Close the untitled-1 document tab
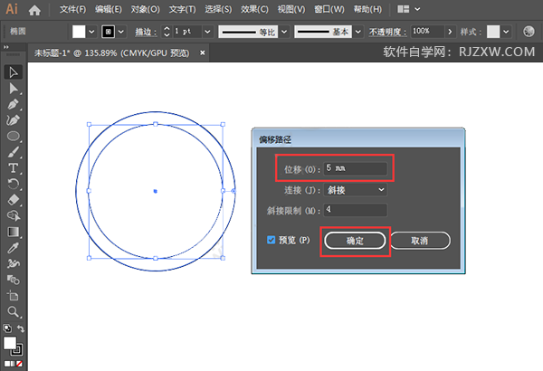 (x=202, y=52)
